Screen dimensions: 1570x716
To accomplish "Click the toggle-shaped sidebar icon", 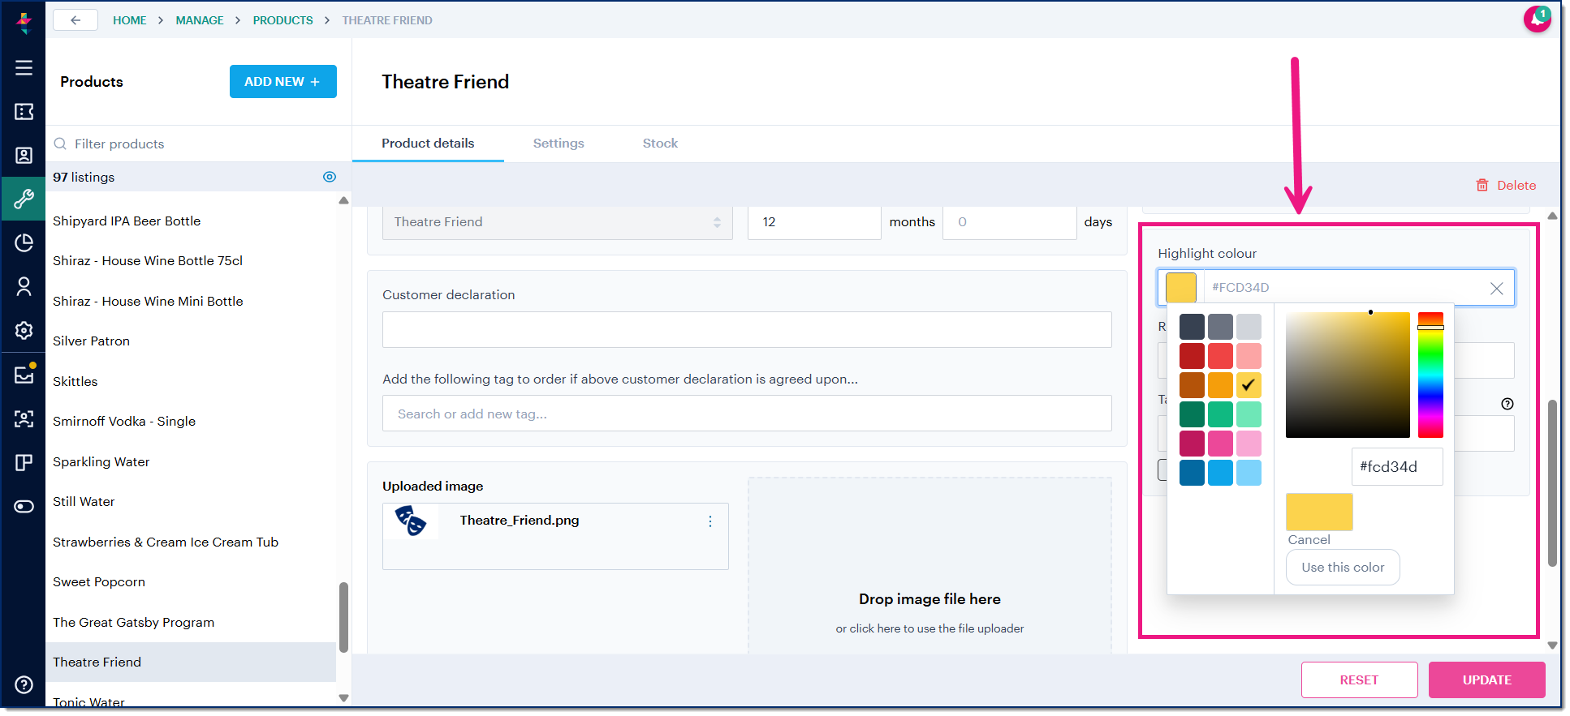I will pyautogui.click(x=24, y=506).
